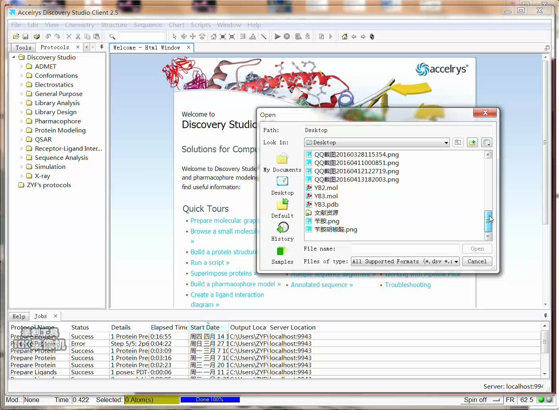This screenshot has height=410, width=559.
Task: Switch to the Help tab at bottom
Action: [x=19, y=316]
